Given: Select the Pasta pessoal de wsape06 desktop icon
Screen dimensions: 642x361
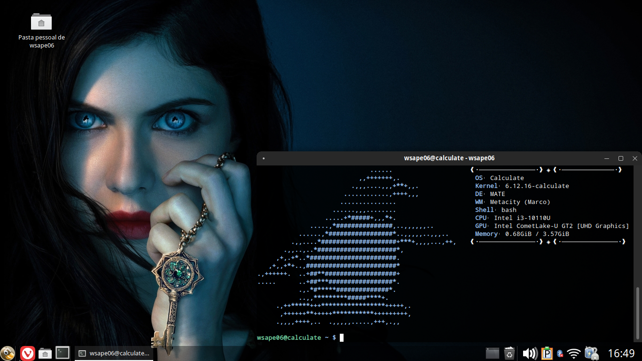Looking at the screenshot, I should (x=41, y=31).
